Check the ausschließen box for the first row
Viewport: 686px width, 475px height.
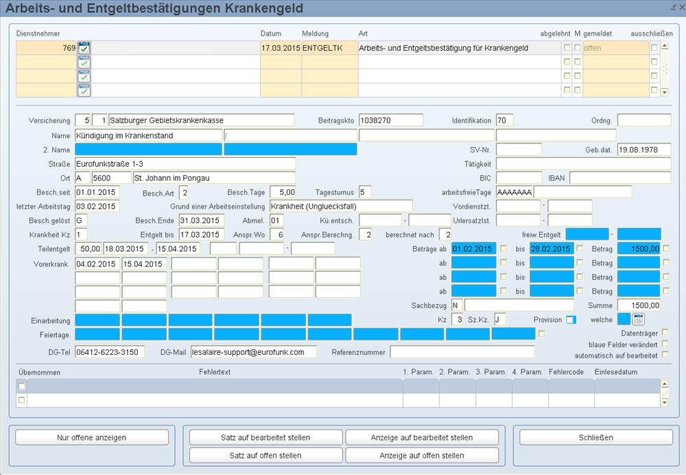tap(654, 48)
